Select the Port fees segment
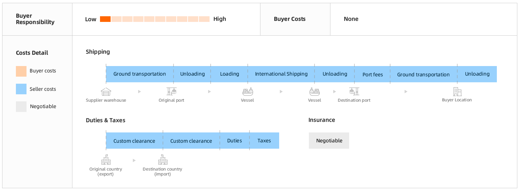Screen dimensions: 523x190 point(372,75)
